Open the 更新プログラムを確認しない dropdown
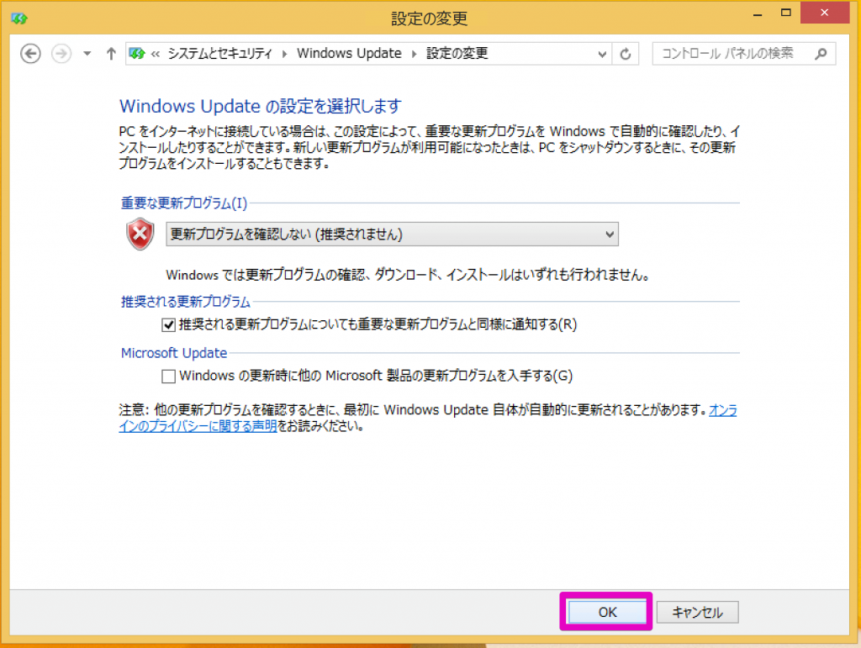 [x=392, y=234]
